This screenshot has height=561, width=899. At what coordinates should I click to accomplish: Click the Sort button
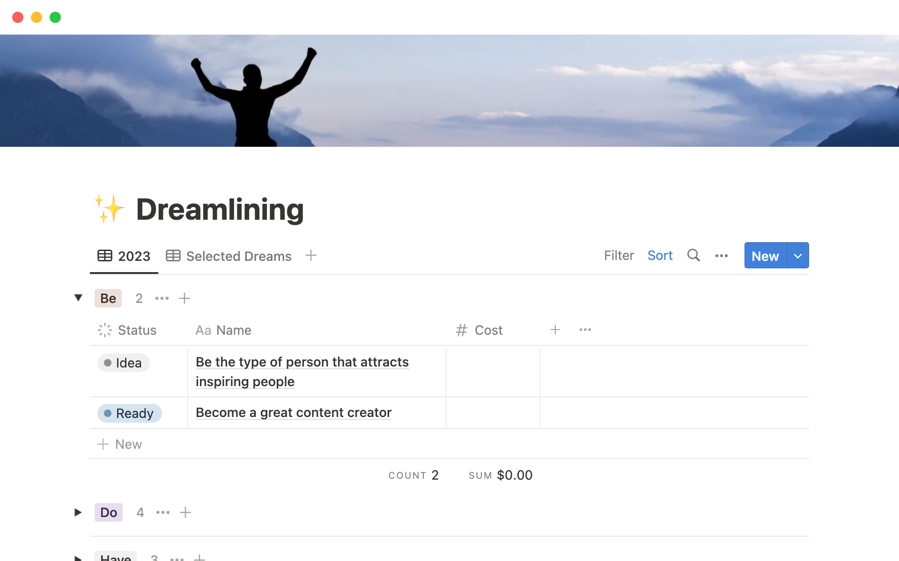coord(660,256)
